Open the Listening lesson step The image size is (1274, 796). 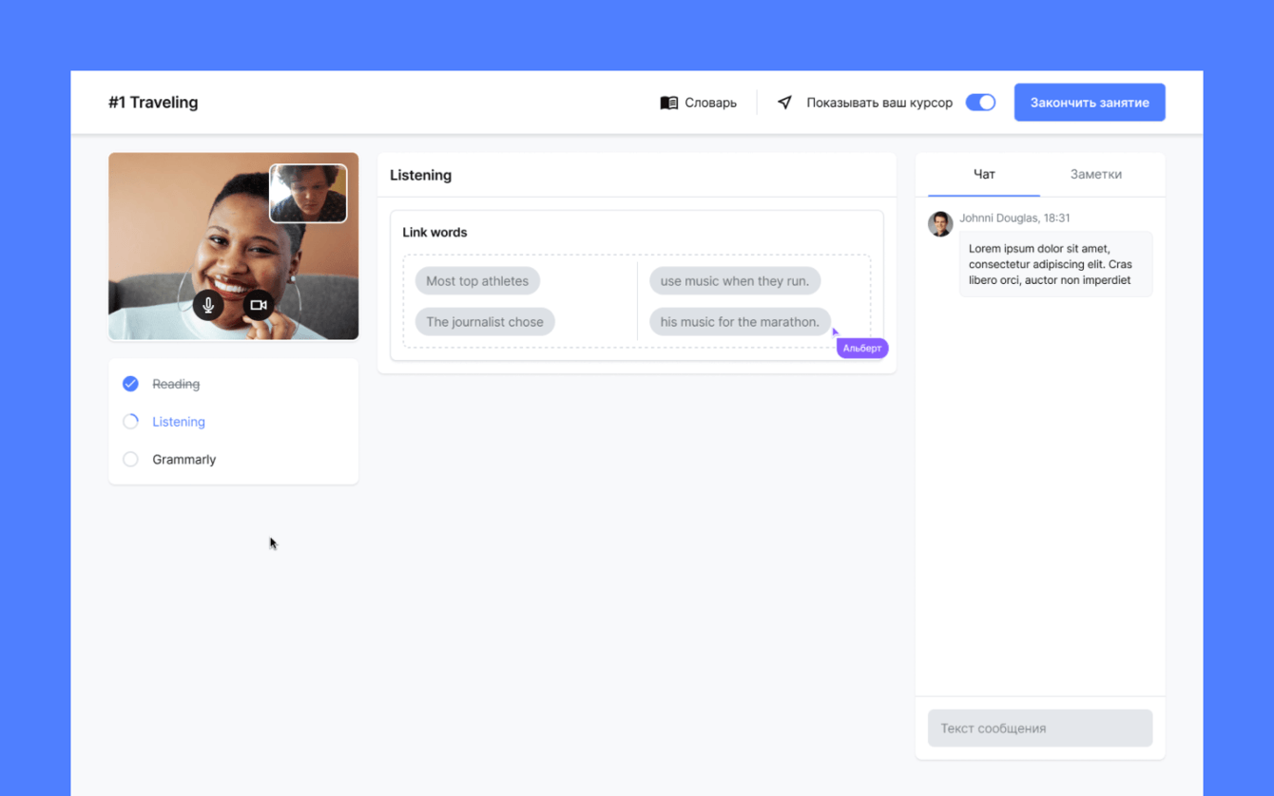(179, 422)
